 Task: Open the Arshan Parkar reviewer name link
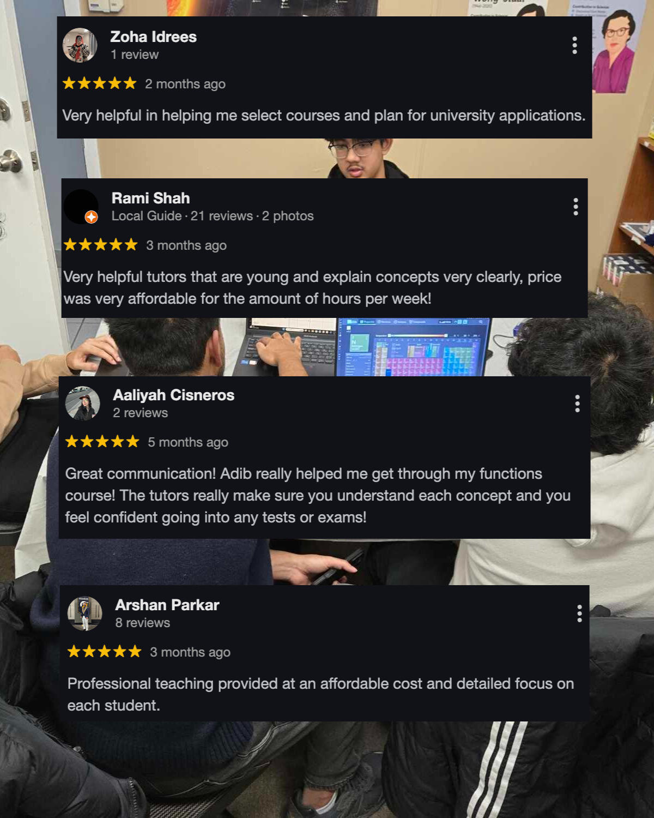point(167,605)
